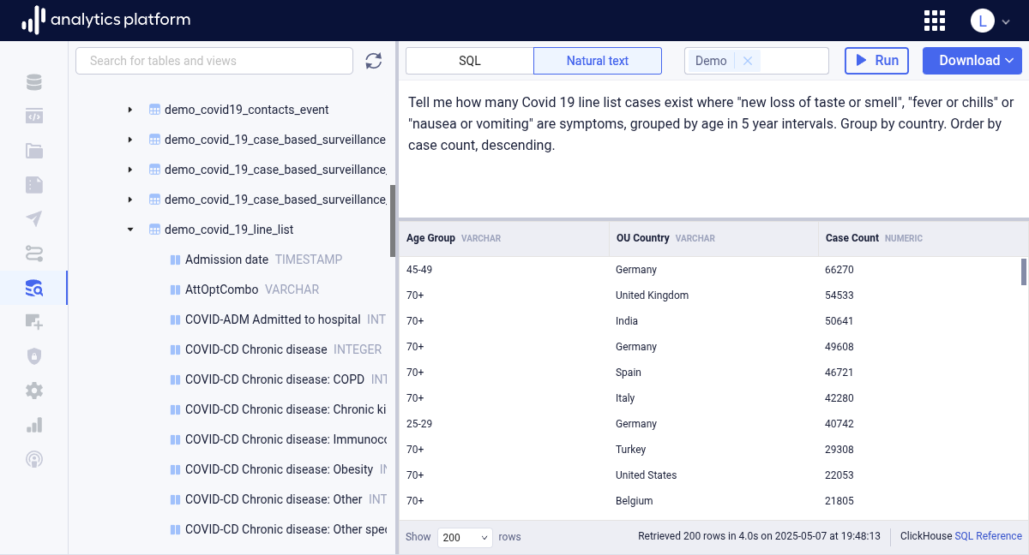This screenshot has height=555, width=1029.
Task: Run the query
Action: pos(876,61)
